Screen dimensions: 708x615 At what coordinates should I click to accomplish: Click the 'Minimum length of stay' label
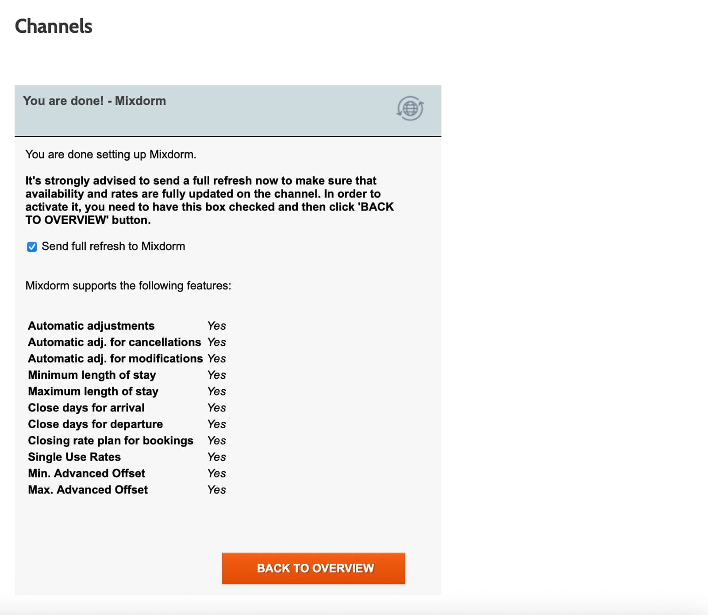pyautogui.click(x=92, y=375)
